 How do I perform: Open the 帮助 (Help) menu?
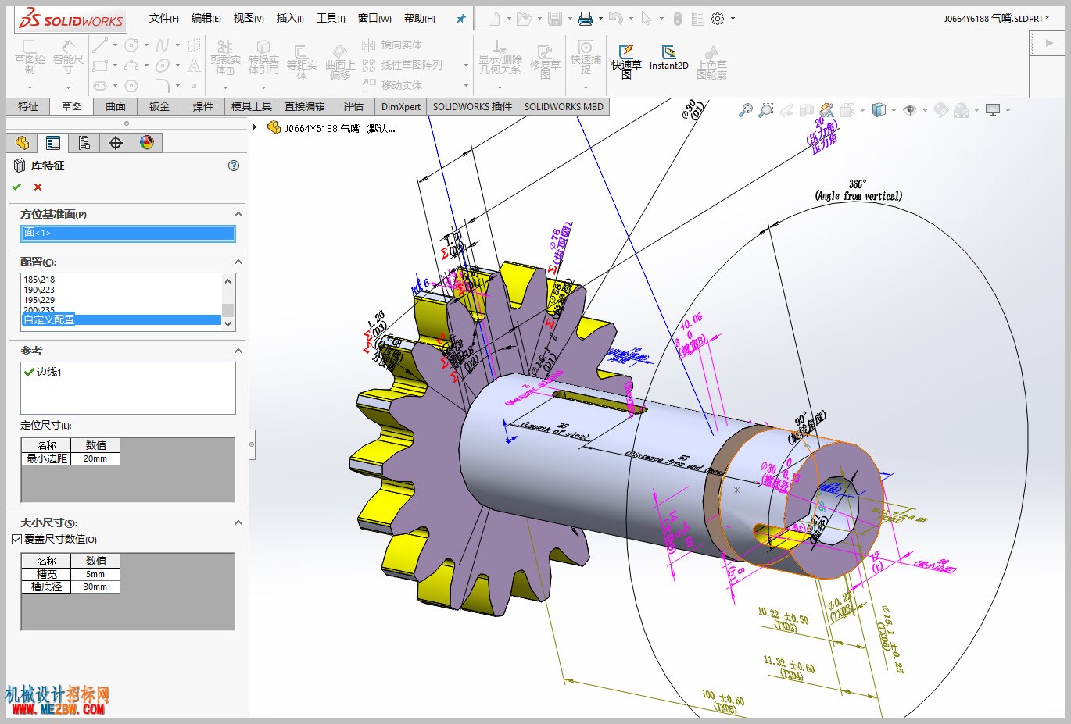[420, 19]
